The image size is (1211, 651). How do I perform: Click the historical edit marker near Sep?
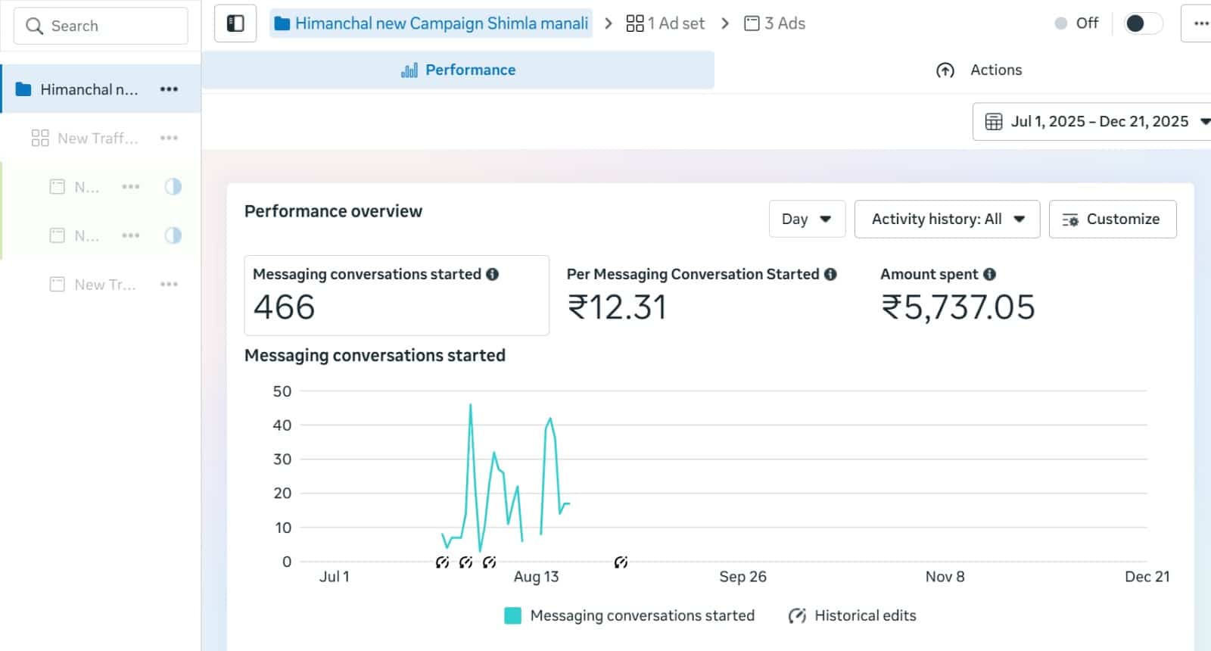(621, 562)
